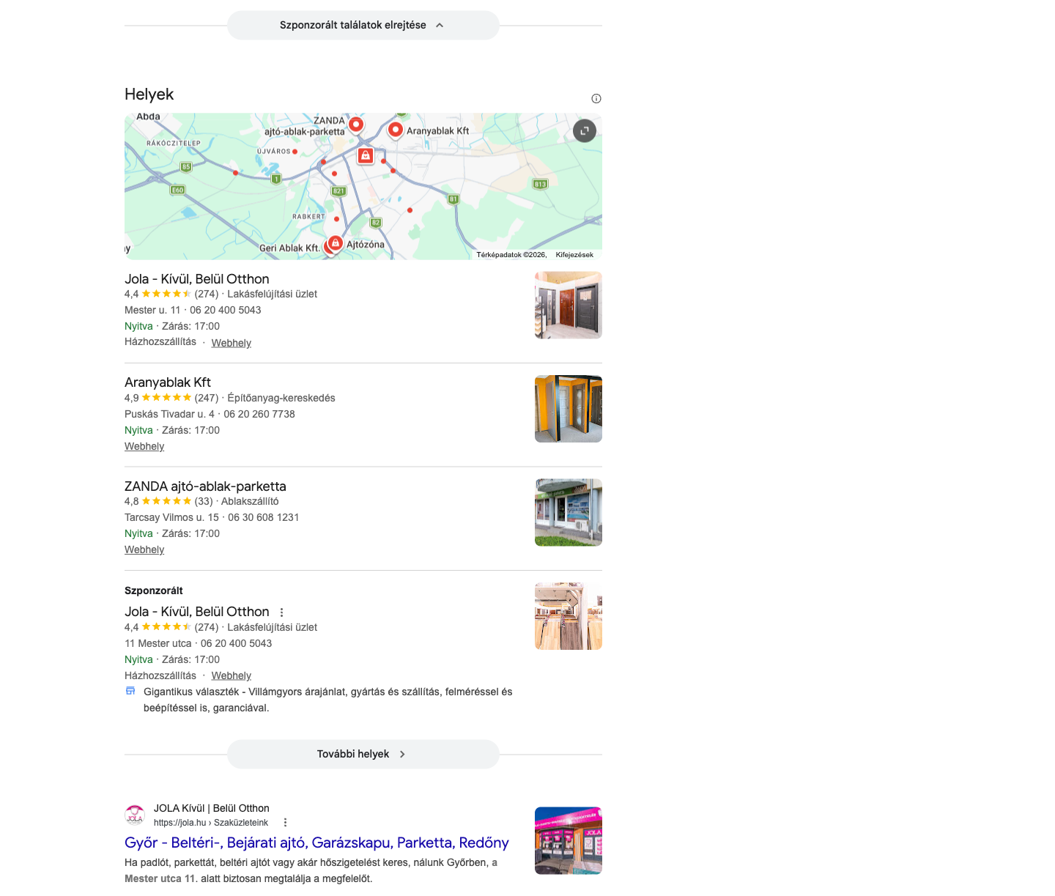
Task: Open the Kifejezések link on map
Action: [x=574, y=255]
